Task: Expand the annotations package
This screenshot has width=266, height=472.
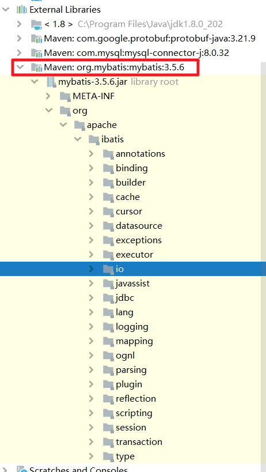Action: 92,154
